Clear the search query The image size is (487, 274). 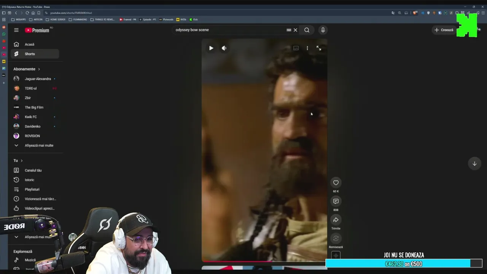coord(295,30)
